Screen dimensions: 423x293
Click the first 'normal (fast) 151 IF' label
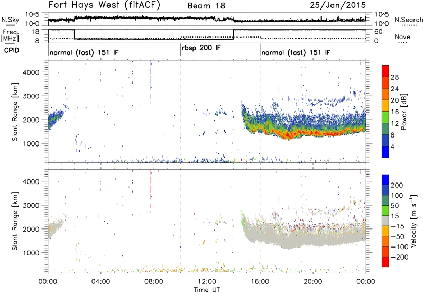click(x=84, y=52)
